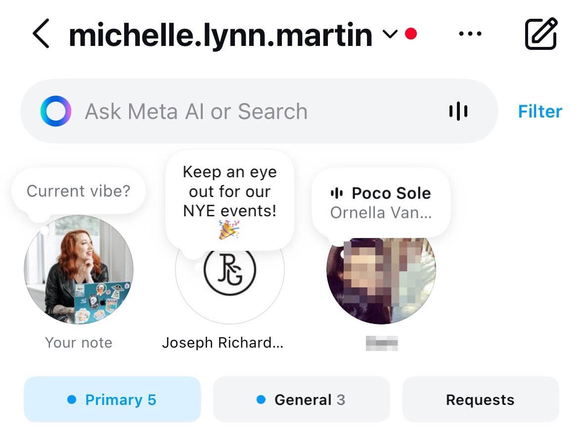583x439 pixels.
Task: Select the voice search waveform icon
Action: pos(457,111)
